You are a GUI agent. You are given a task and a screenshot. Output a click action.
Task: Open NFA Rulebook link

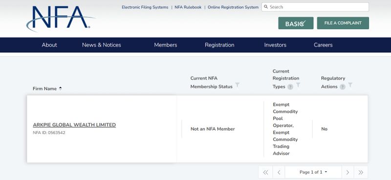click(188, 7)
